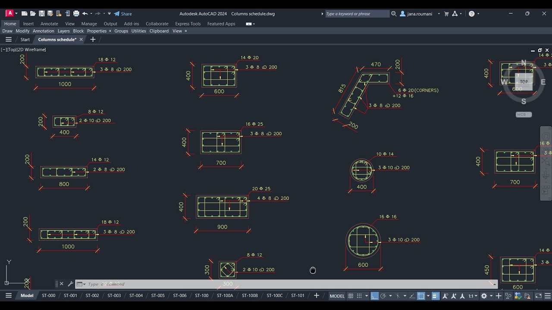Click the MODEL space status button
The width and height of the screenshot is (552, 310).
tap(337, 296)
